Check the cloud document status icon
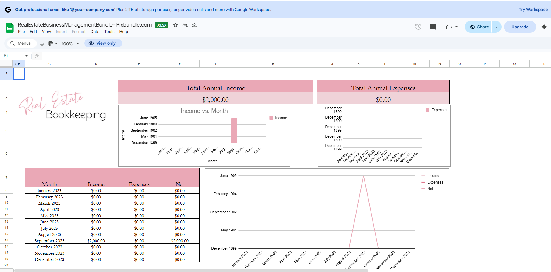The height and width of the screenshot is (272, 551). pos(194,25)
